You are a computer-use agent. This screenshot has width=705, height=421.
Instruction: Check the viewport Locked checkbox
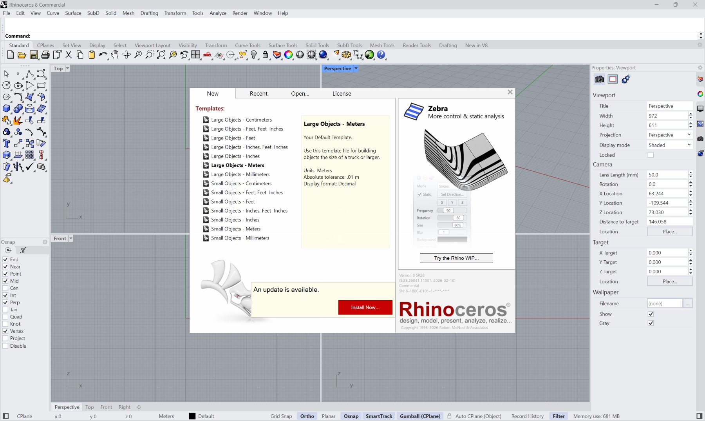coord(651,155)
